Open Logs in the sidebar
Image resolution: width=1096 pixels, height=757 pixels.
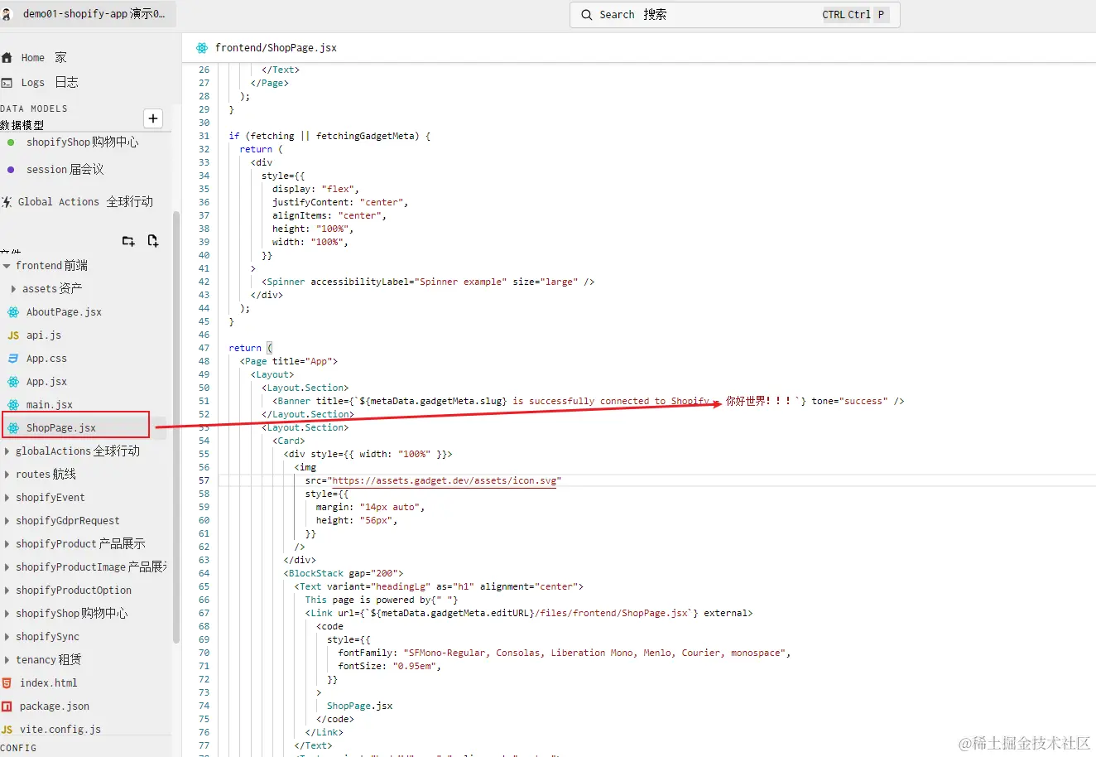click(50, 83)
